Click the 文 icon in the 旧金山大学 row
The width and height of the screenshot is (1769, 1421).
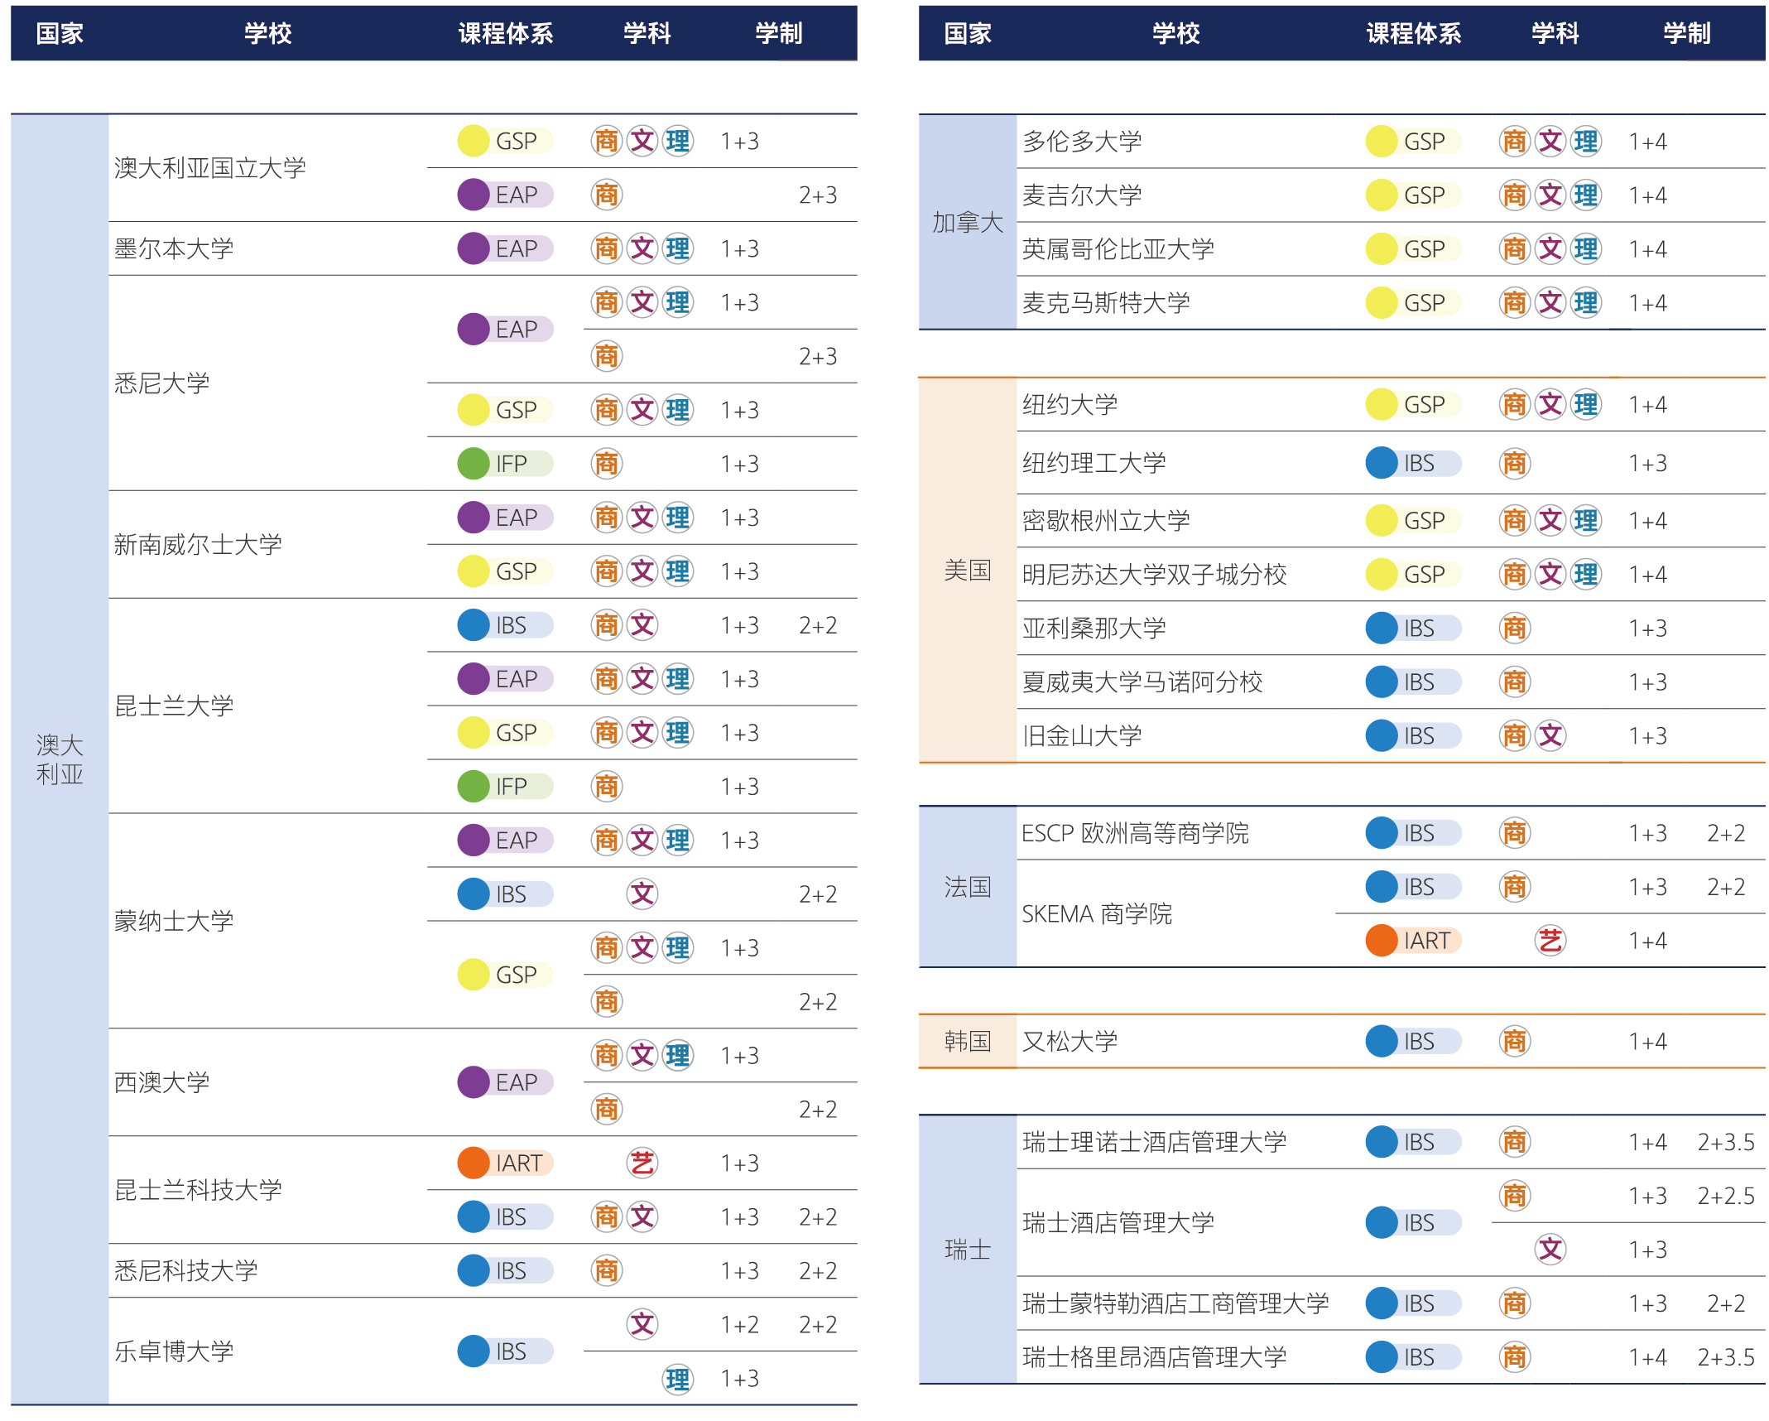[x=1550, y=735]
